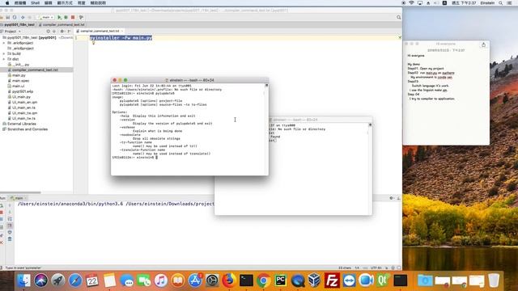Screen dimensions: 518x291
Task: Close Run panel with red X
Action: (x=2, y=242)
